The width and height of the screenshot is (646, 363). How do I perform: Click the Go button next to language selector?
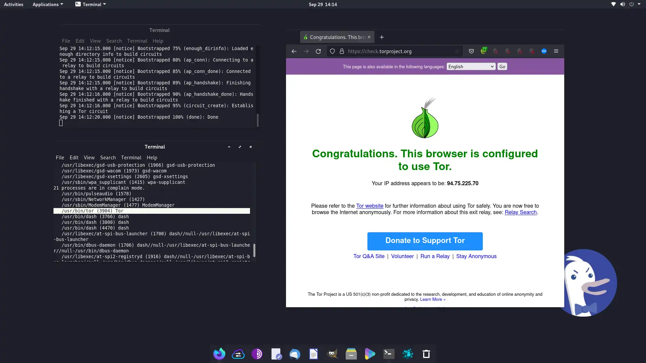502,67
